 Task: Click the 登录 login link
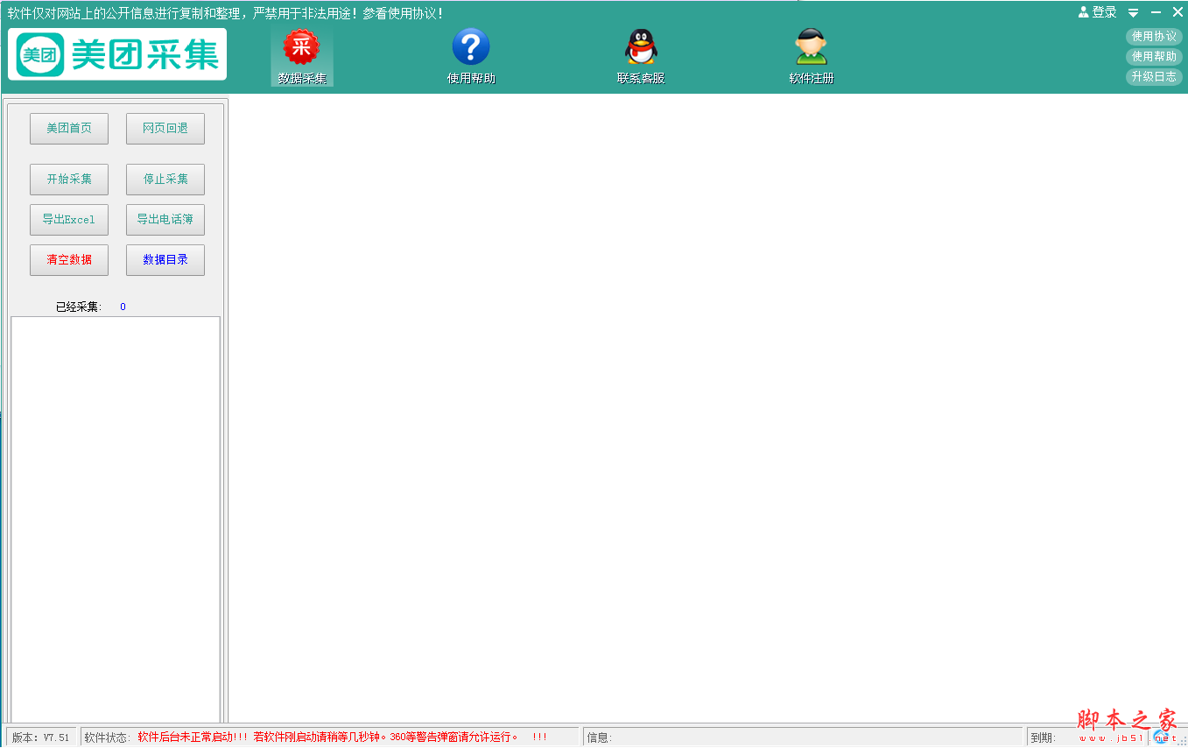coord(1098,12)
